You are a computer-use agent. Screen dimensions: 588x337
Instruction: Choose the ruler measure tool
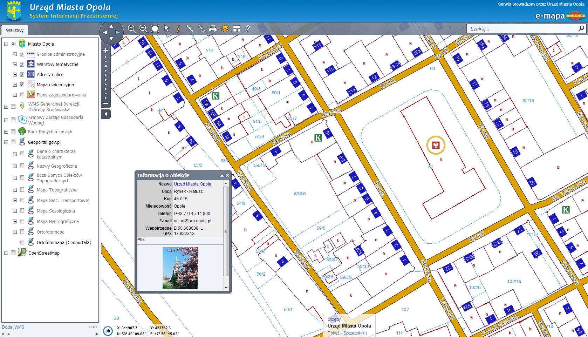coord(190,28)
